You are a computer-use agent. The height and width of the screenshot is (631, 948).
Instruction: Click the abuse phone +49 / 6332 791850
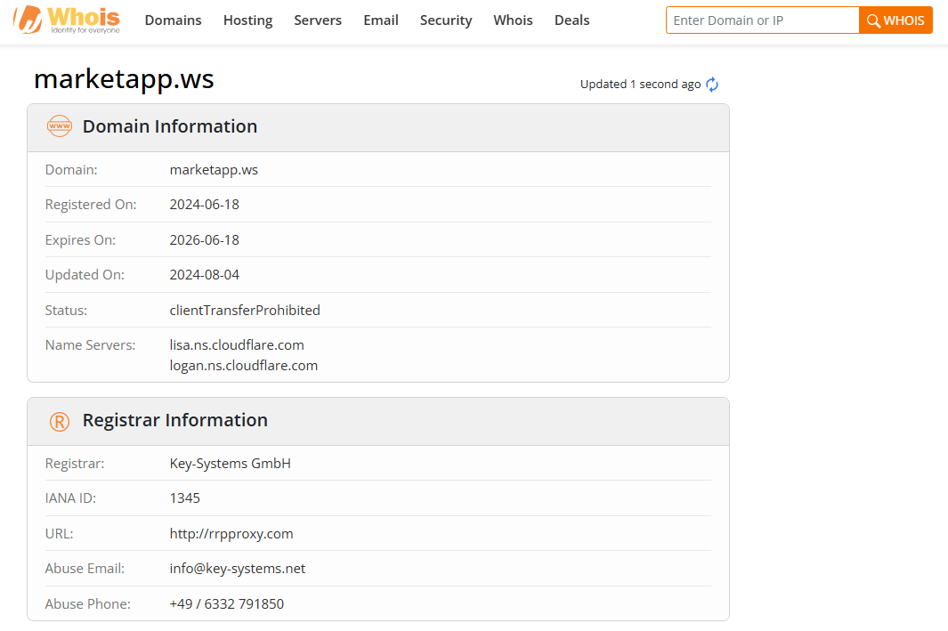(227, 603)
